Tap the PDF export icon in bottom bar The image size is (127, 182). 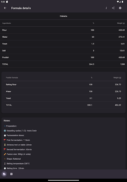[x=11, y=174]
